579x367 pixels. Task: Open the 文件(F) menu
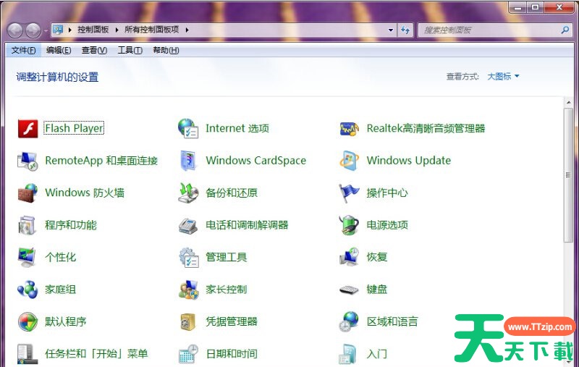point(23,51)
